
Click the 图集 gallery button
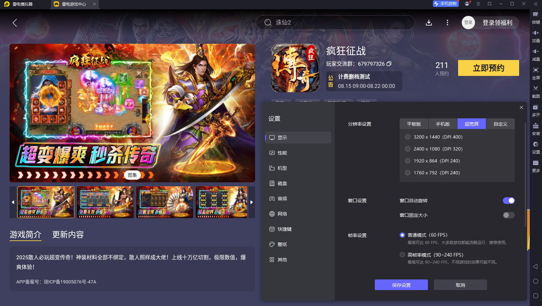132,175
